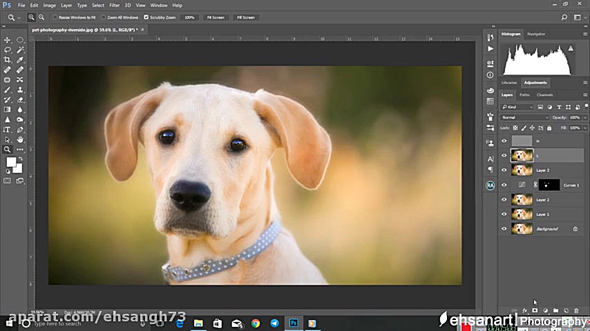Select the Eyedropper tool
590x331 pixels.
[x=20, y=60]
